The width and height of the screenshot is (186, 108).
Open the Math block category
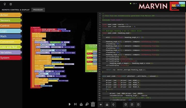(11, 36)
